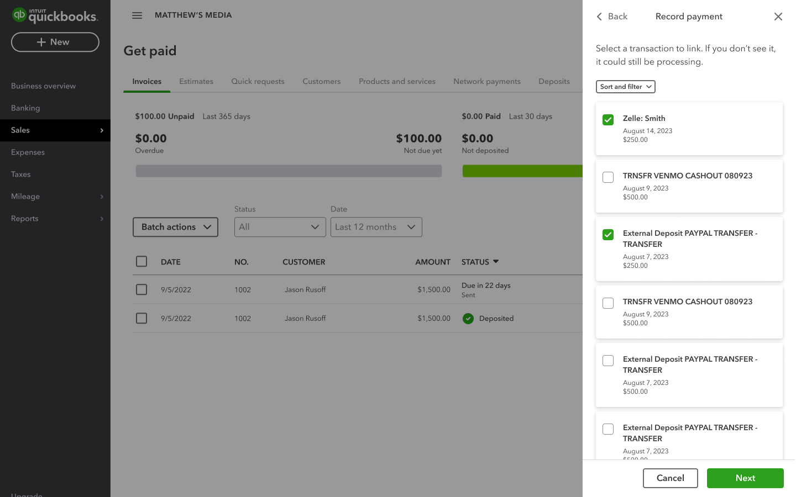The image size is (796, 497).
Task: Click the $0.00 Not deposited amount
Action: [x=478, y=139]
